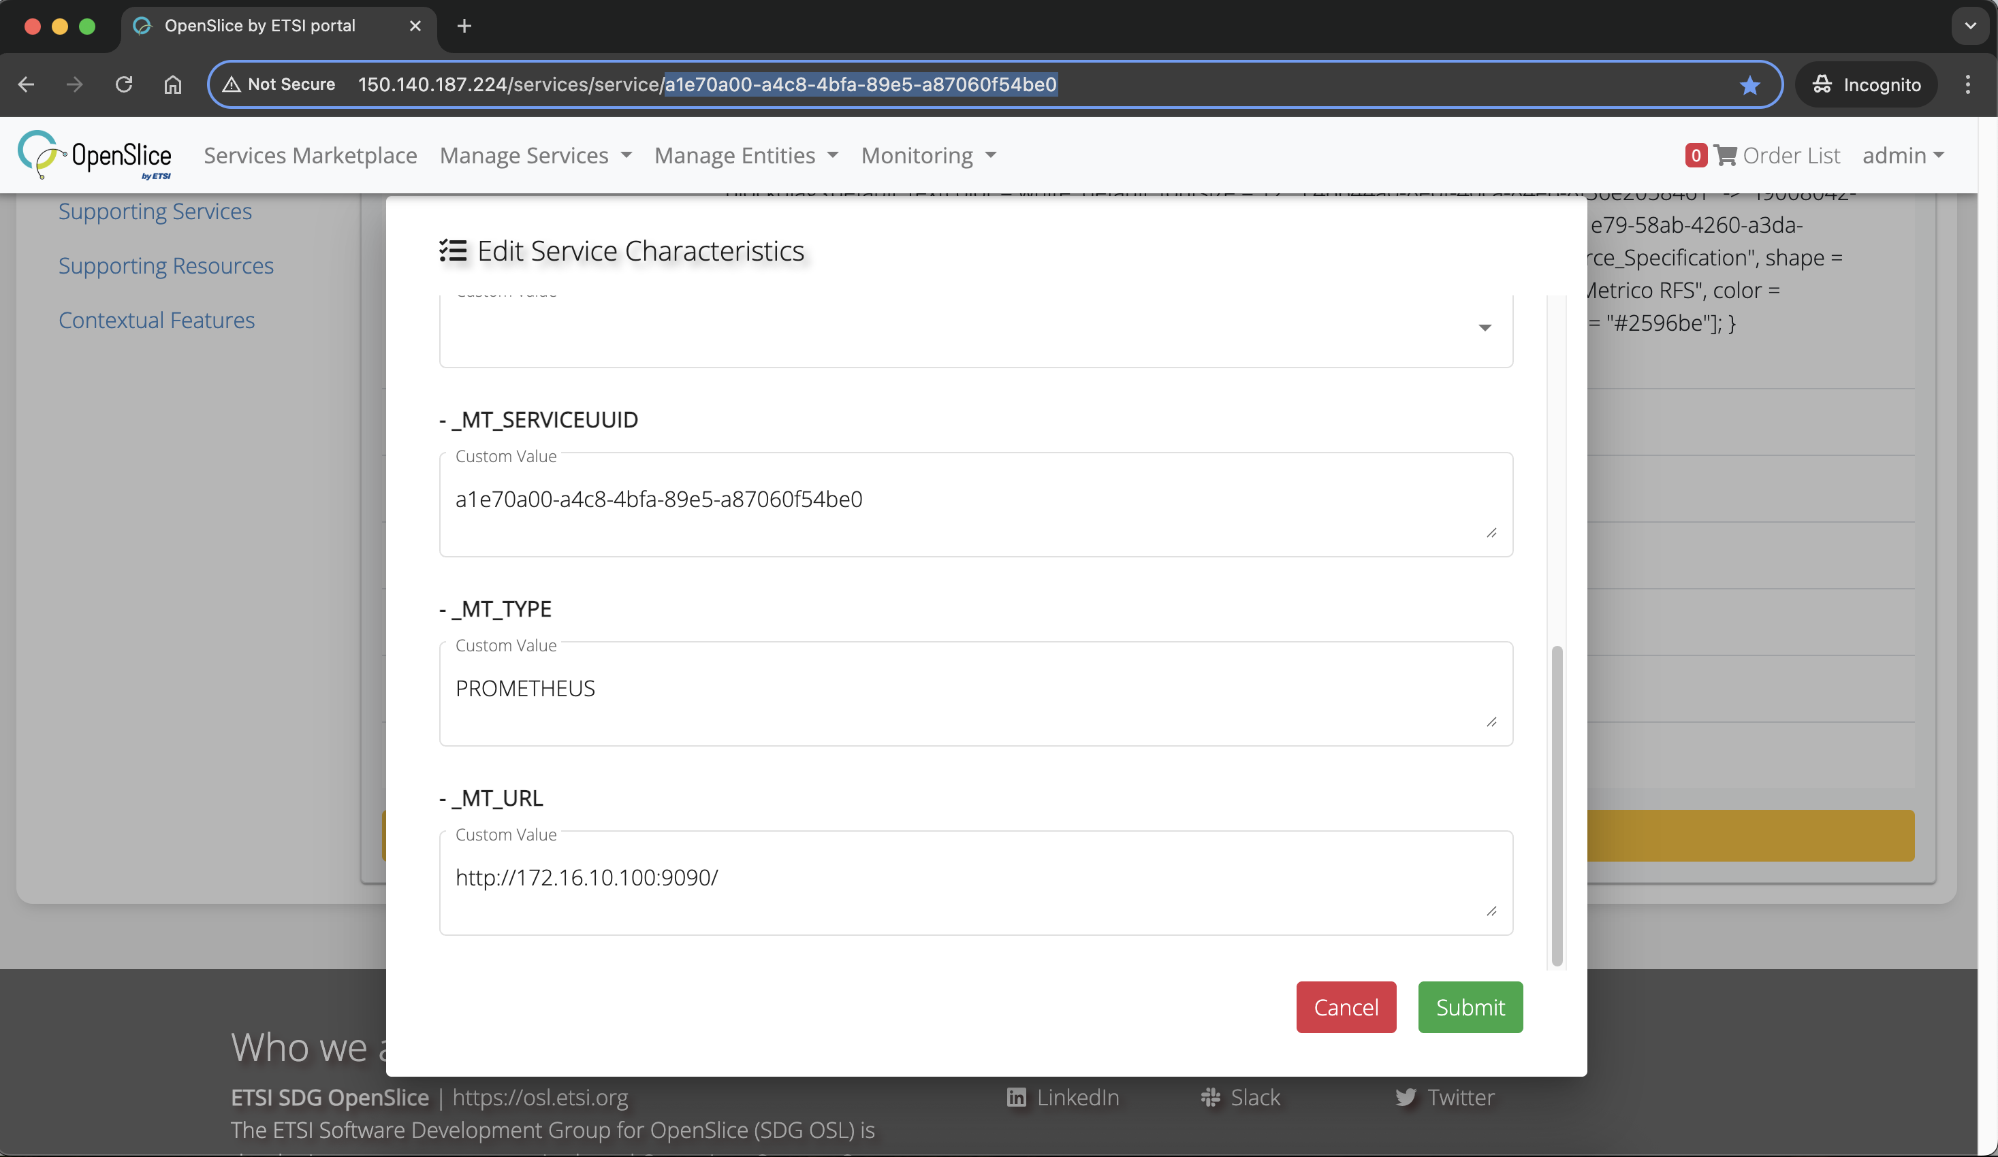The image size is (1998, 1157).
Task: Expand the admin account dropdown
Action: point(1903,155)
